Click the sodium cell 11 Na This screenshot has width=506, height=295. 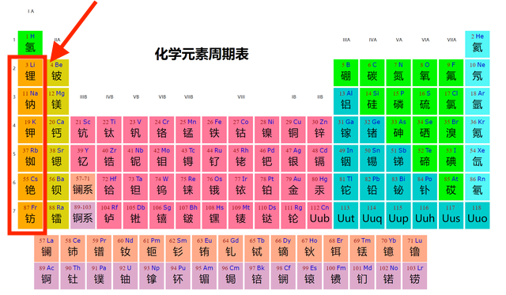pyautogui.click(x=30, y=101)
